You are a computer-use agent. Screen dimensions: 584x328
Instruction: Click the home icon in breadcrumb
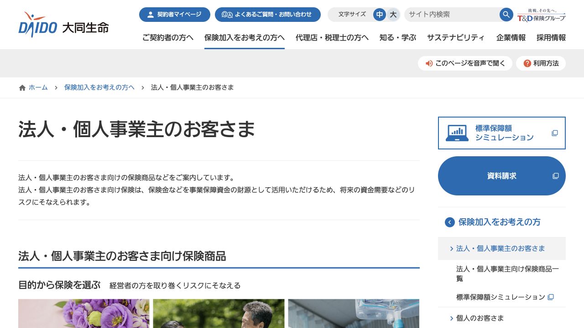point(22,87)
